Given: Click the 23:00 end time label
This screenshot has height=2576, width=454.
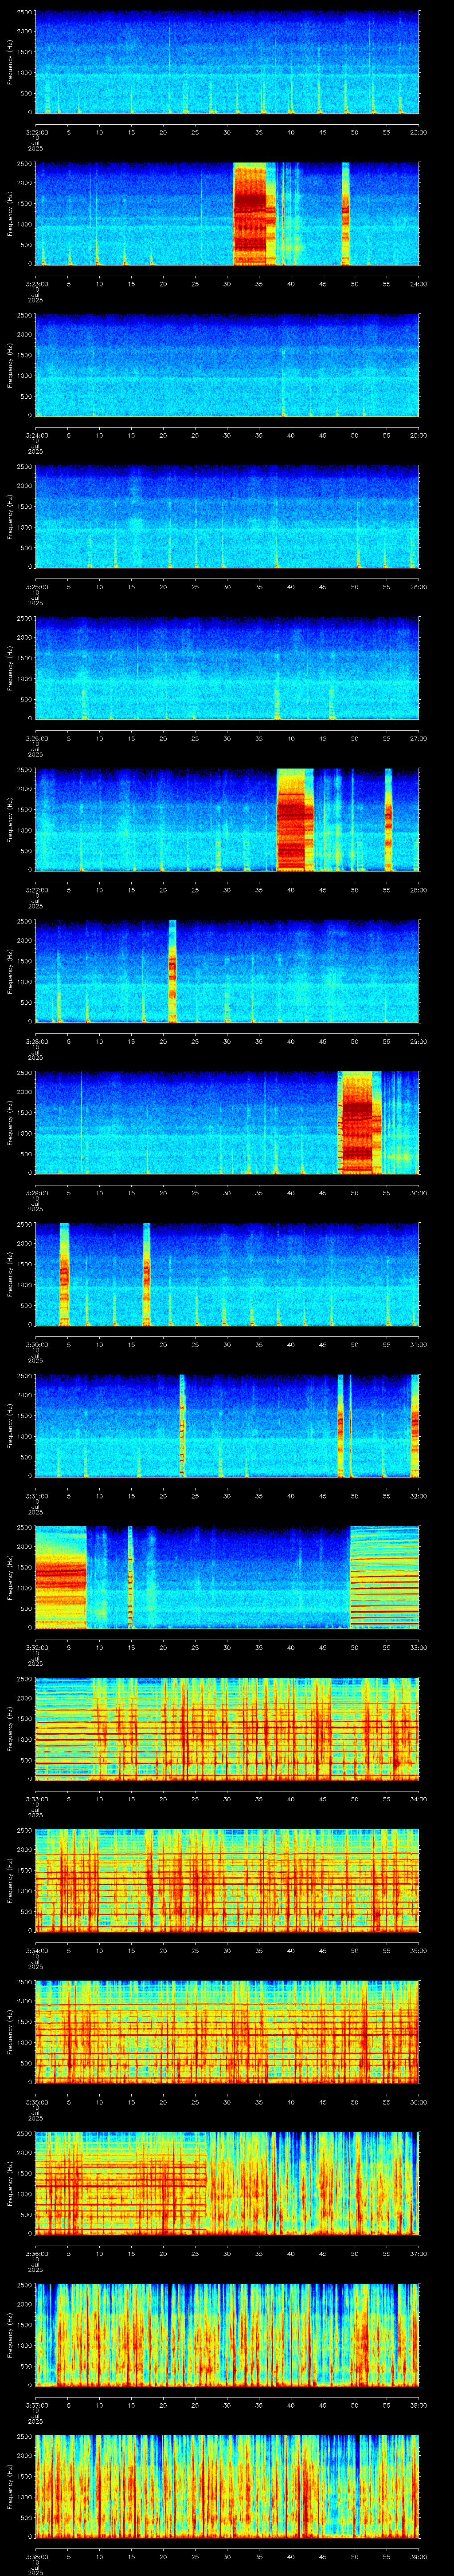Looking at the screenshot, I should coord(418,132).
